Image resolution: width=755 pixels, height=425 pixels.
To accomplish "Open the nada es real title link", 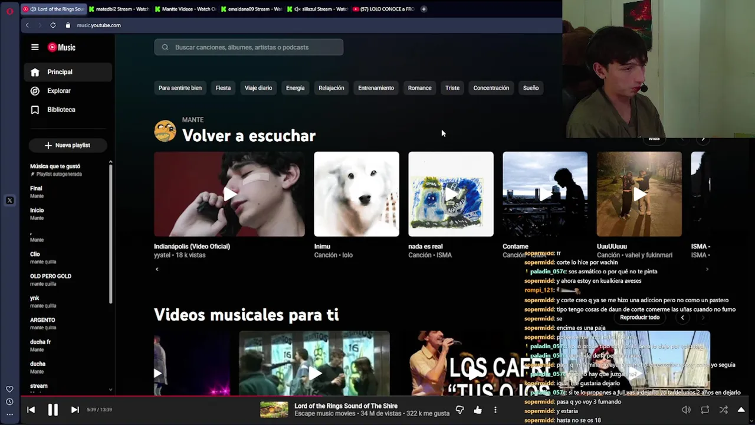I will [425, 246].
